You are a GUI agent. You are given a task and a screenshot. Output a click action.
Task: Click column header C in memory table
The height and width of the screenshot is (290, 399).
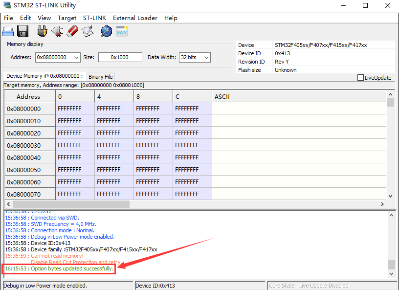coord(193,96)
